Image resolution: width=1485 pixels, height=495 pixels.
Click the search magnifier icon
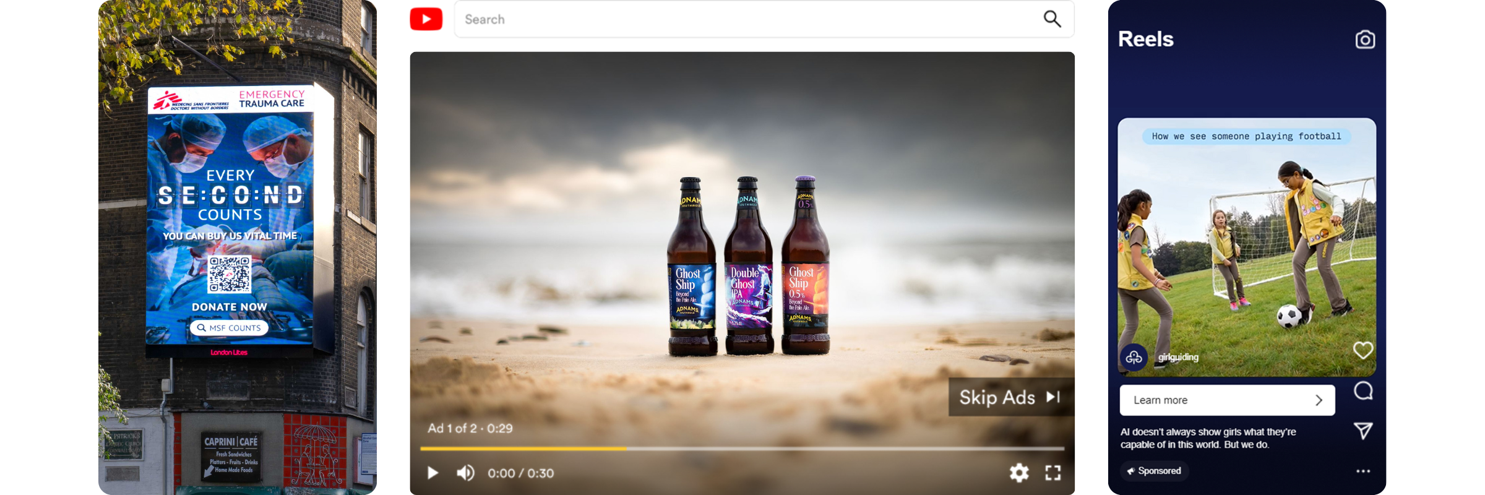(x=1052, y=19)
